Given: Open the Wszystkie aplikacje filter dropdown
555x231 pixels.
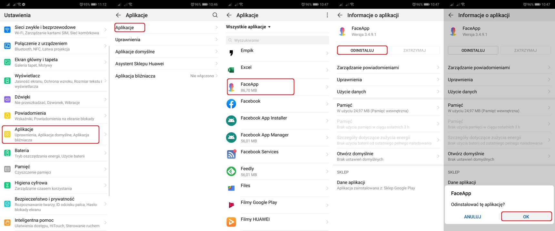Looking at the screenshot, I should click(248, 27).
